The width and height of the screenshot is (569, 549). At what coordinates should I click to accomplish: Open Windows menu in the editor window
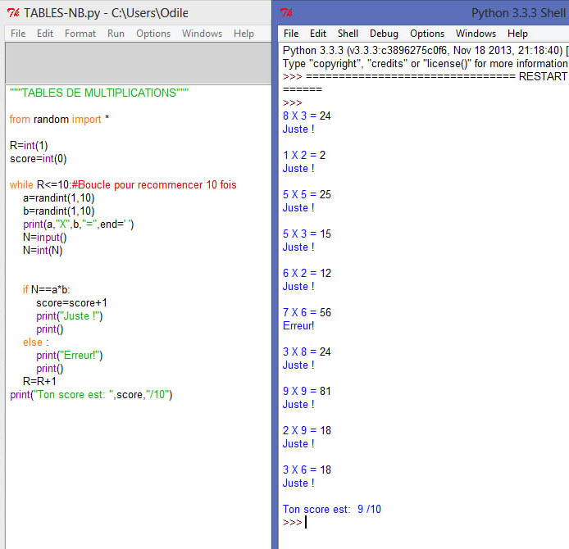(202, 34)
